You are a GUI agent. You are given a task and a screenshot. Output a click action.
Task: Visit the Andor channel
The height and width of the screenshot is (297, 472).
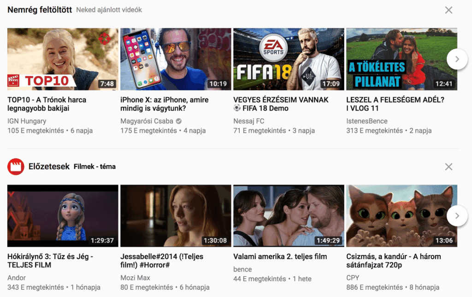pos(15,278)
